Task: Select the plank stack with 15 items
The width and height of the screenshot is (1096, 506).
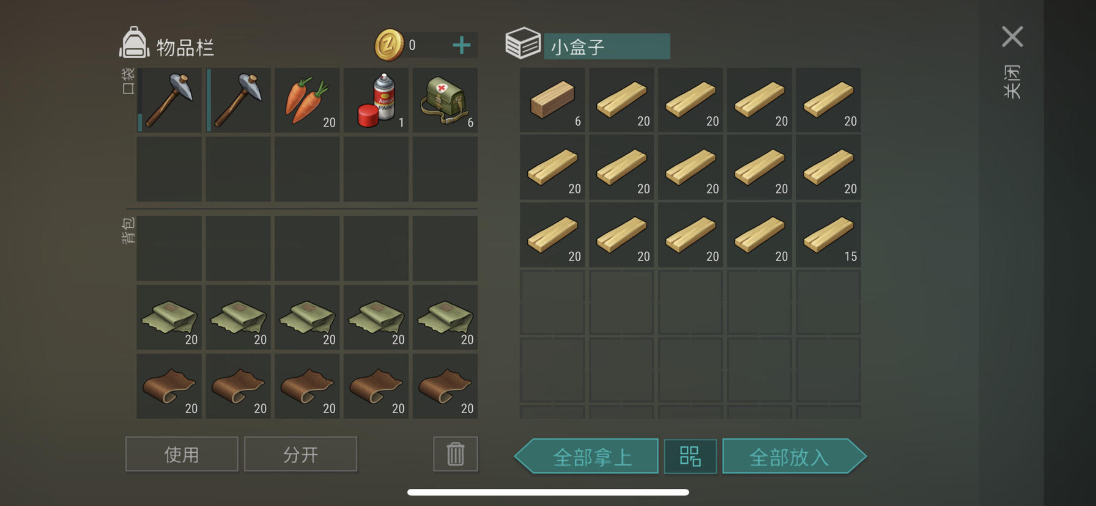Action: click(828, 235)
